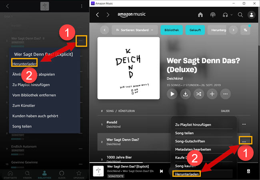260x180 pixels.
Task: Open options for desktop 'Wer Sagt Denn Das?' track
Action: [x=244, y=141]
